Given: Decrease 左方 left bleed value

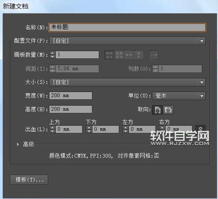Looking at the screenshot, I should pyautogui.click(x=126, y=131).
